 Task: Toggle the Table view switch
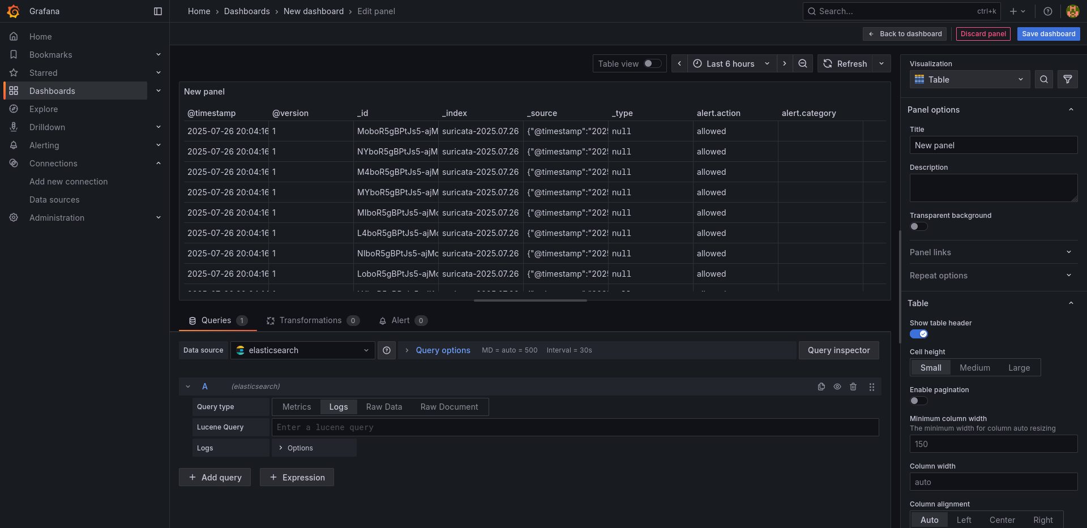[652, 63]
